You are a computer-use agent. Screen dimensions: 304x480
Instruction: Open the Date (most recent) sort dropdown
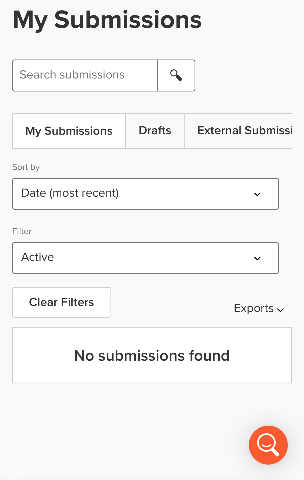click(145, 194)
